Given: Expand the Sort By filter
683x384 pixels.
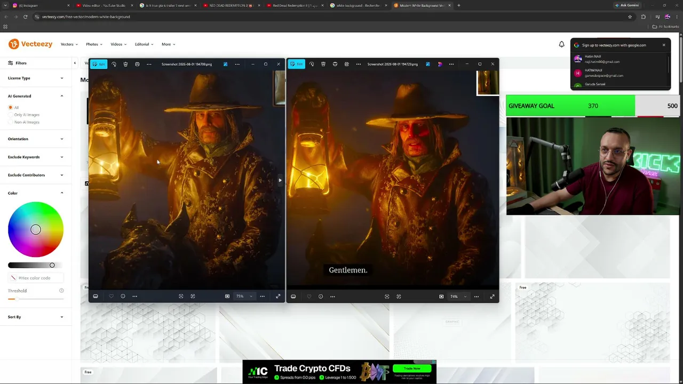Looking at the screenshot, I should pyautogui.click(x=36, y=317).
